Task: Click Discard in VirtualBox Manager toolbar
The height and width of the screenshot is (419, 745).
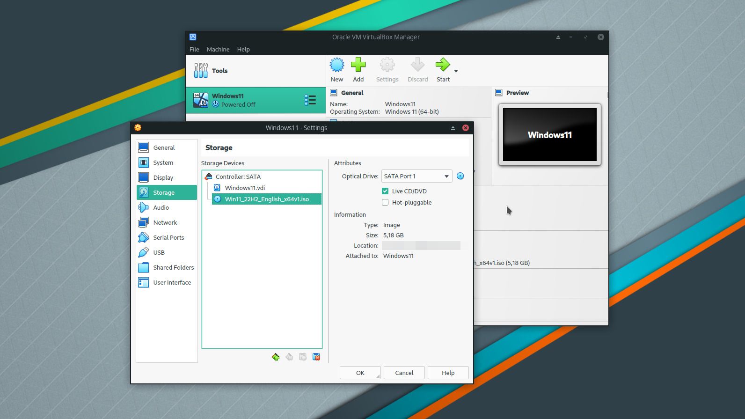Action: click(x=418, y=70)
